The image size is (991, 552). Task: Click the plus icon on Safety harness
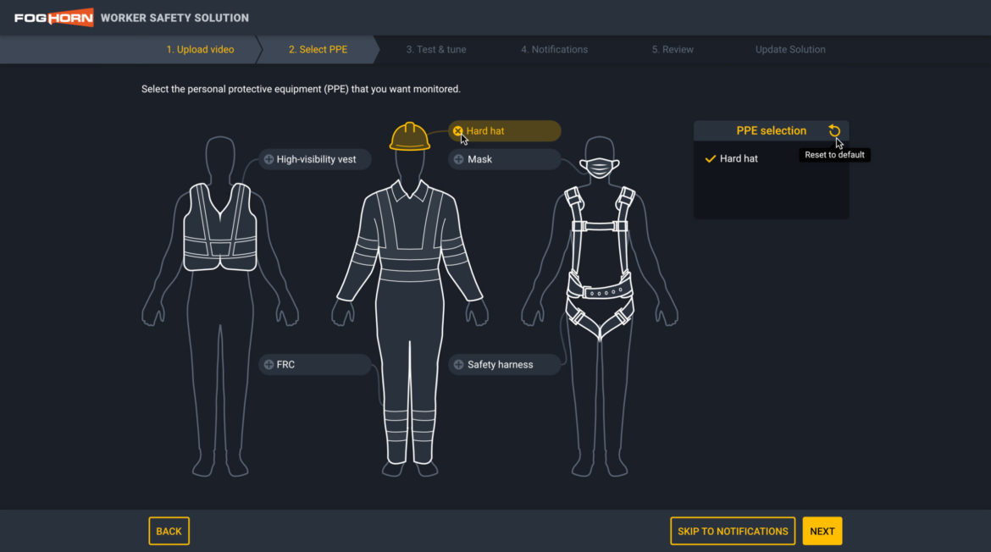click(457, 364)
